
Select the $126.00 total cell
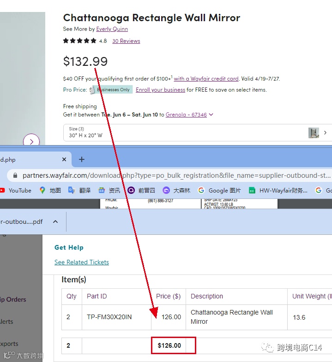point(169,345)
